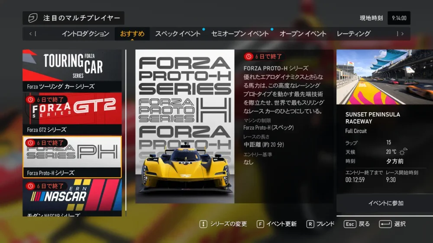The image size is (433, 243).
Task: Click the 現地時刻 label
Action: click(x=371, y=18)
